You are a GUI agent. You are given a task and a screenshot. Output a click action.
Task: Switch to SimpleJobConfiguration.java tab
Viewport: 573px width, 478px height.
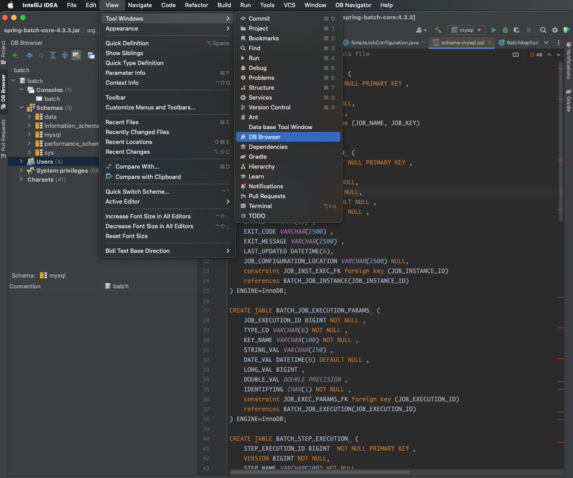click(384, 43)
